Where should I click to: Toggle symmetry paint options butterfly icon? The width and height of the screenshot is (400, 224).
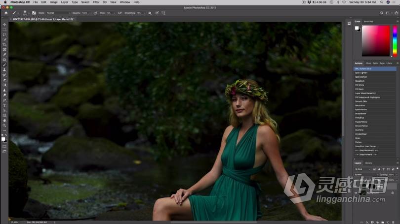163,13
